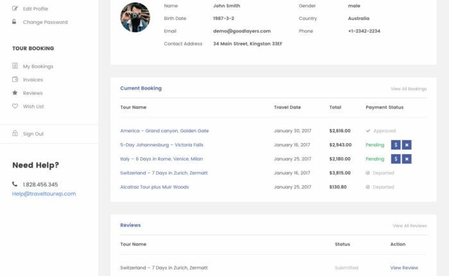Click View Review for Switzerland tour
The width and height of the screenshot is (449, 276).
click(x=404, y=268)
